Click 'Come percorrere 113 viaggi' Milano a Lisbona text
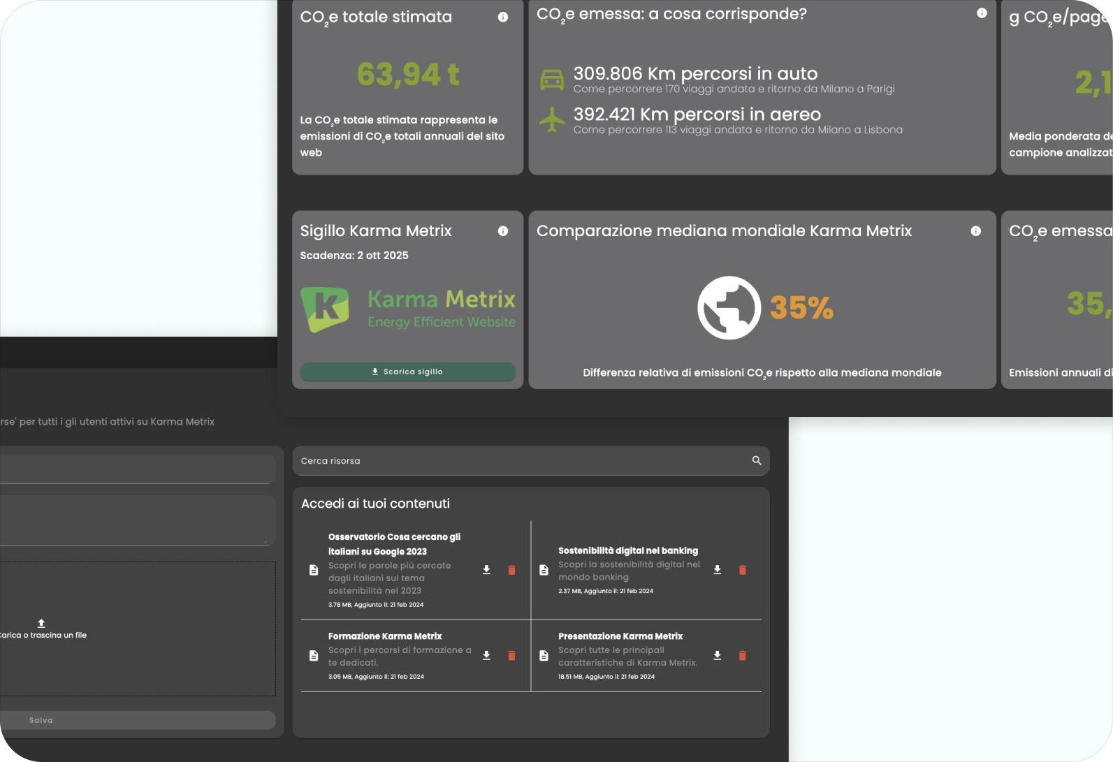The height and width of the screenshot is (762, 1113). [x=738, y=130]
